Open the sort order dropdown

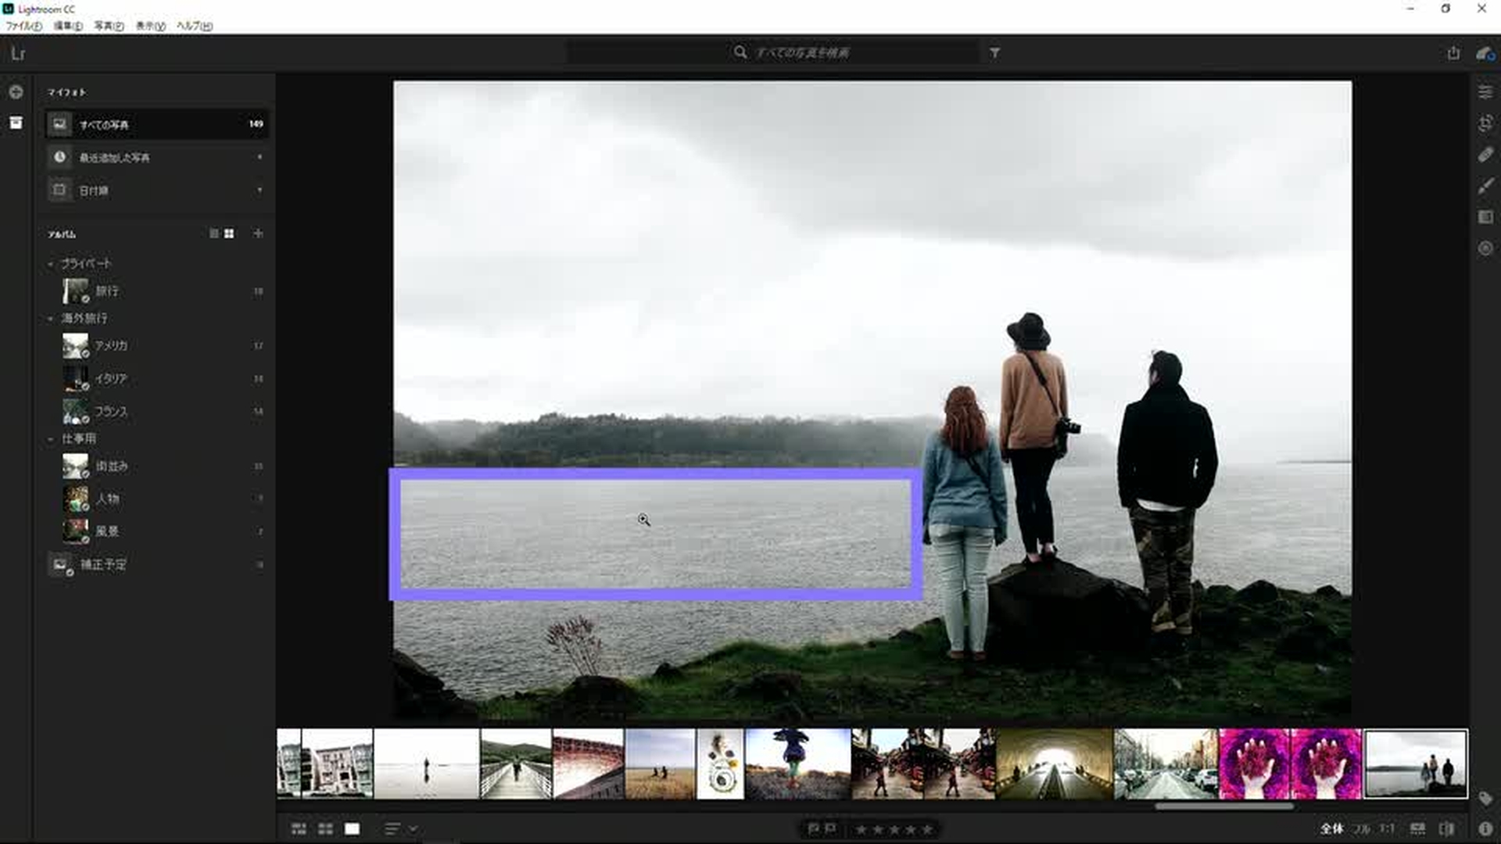[400, 828]
